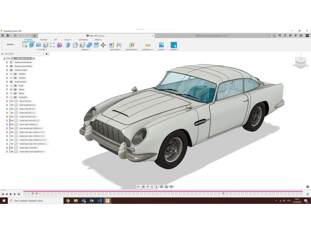Jump timeline to the end
The width and height of the screenshot is (311, 233).
pyautogui.click(x=19, y=194)
